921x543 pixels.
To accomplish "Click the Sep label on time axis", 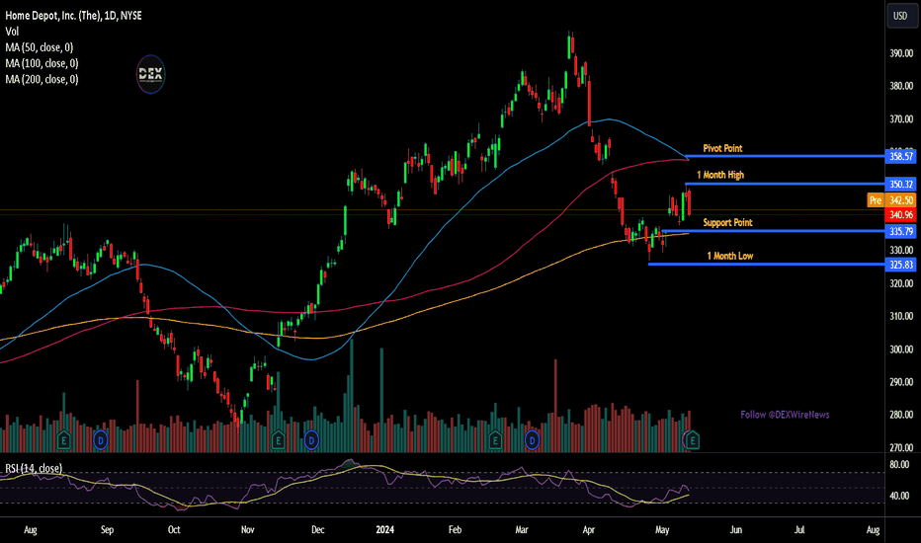I will click(107, 529).
